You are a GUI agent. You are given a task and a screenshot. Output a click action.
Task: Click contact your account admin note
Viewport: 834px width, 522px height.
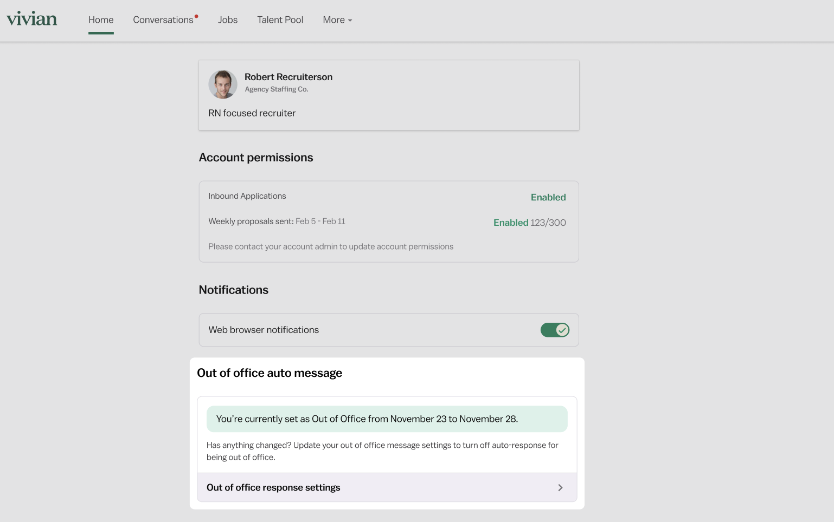tap(331, 246)
